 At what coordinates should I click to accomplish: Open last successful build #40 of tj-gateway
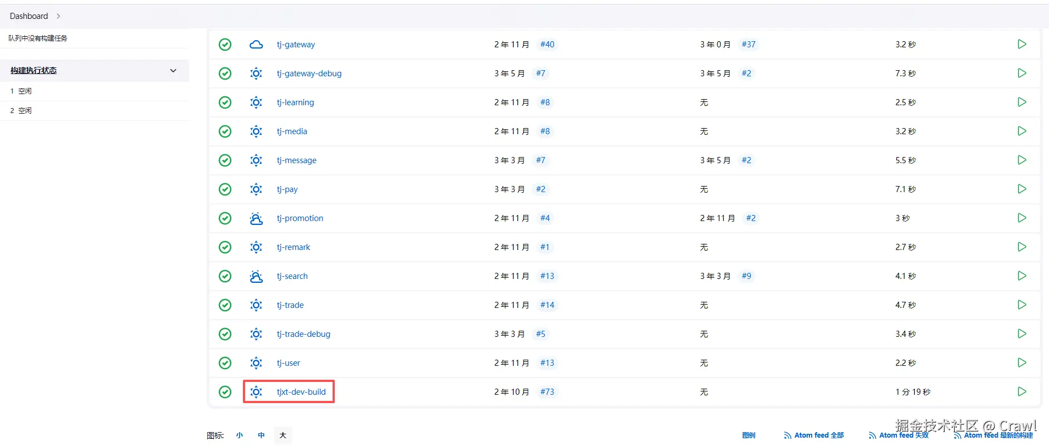coord(547,45)
